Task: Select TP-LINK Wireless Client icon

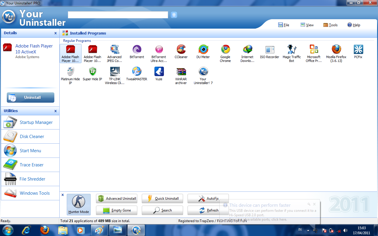Action: [115, 76]
